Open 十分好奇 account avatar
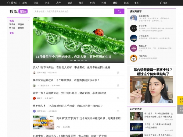 pos(134,28)
